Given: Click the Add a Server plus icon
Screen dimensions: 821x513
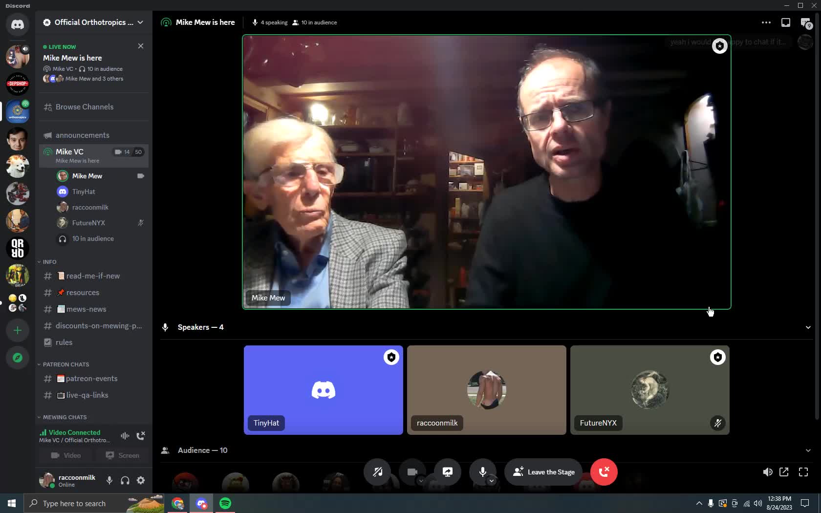Looking at the screenshot, I should pyautogui.click(x=18, y=331).
